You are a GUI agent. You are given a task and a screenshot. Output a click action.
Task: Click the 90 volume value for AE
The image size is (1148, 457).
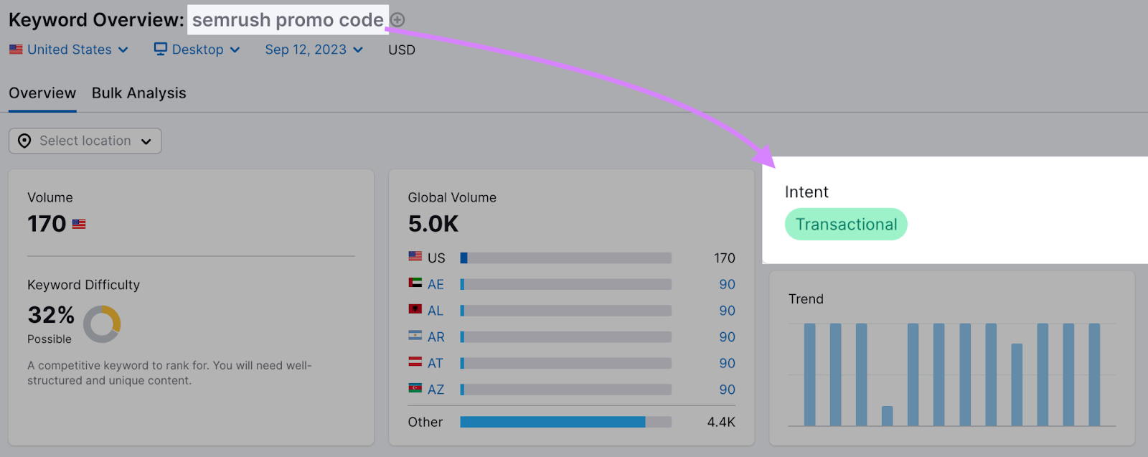click(727, 284)
